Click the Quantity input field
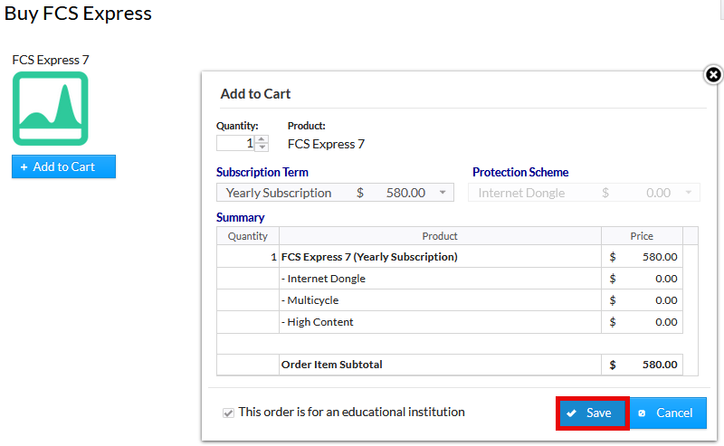724x446 pixels. click(235, 143)
